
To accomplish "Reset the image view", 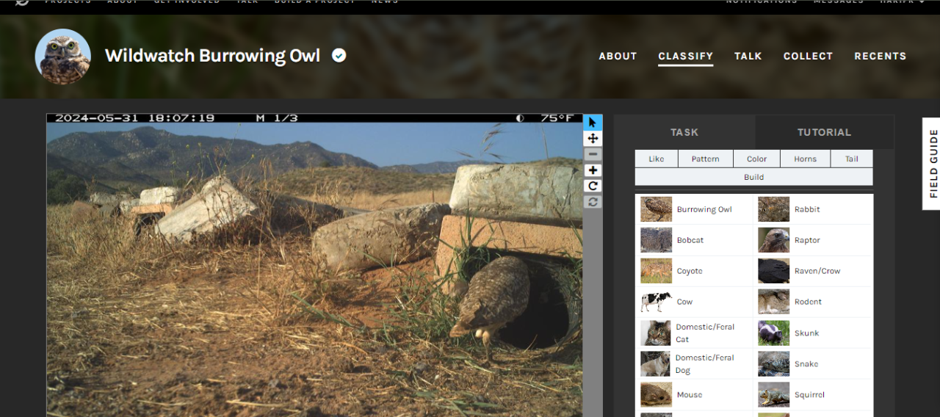I will click(x=593, y=201).
